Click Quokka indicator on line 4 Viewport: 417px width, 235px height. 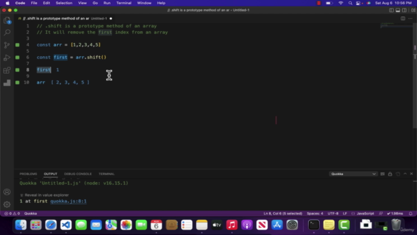[18, 45]
